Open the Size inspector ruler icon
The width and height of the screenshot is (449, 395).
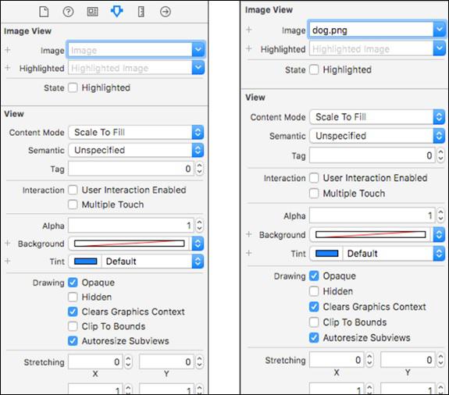click(141, 12)
